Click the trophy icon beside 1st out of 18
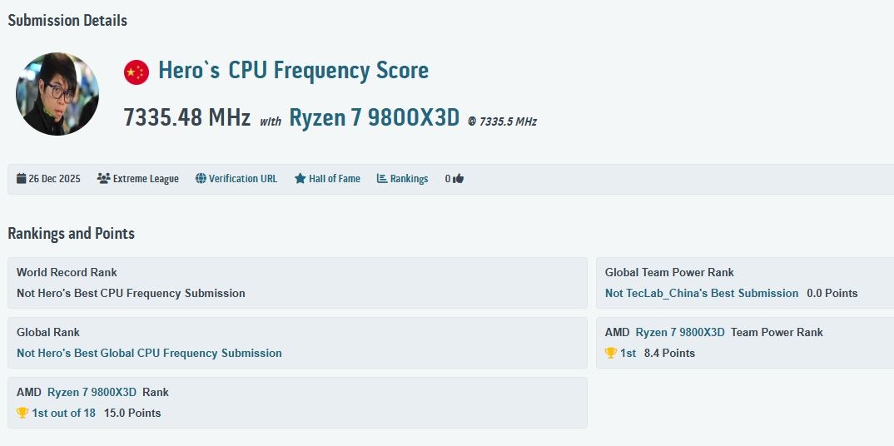The height and width of the screenshot is (446, 894). click(x=22, y=413)
